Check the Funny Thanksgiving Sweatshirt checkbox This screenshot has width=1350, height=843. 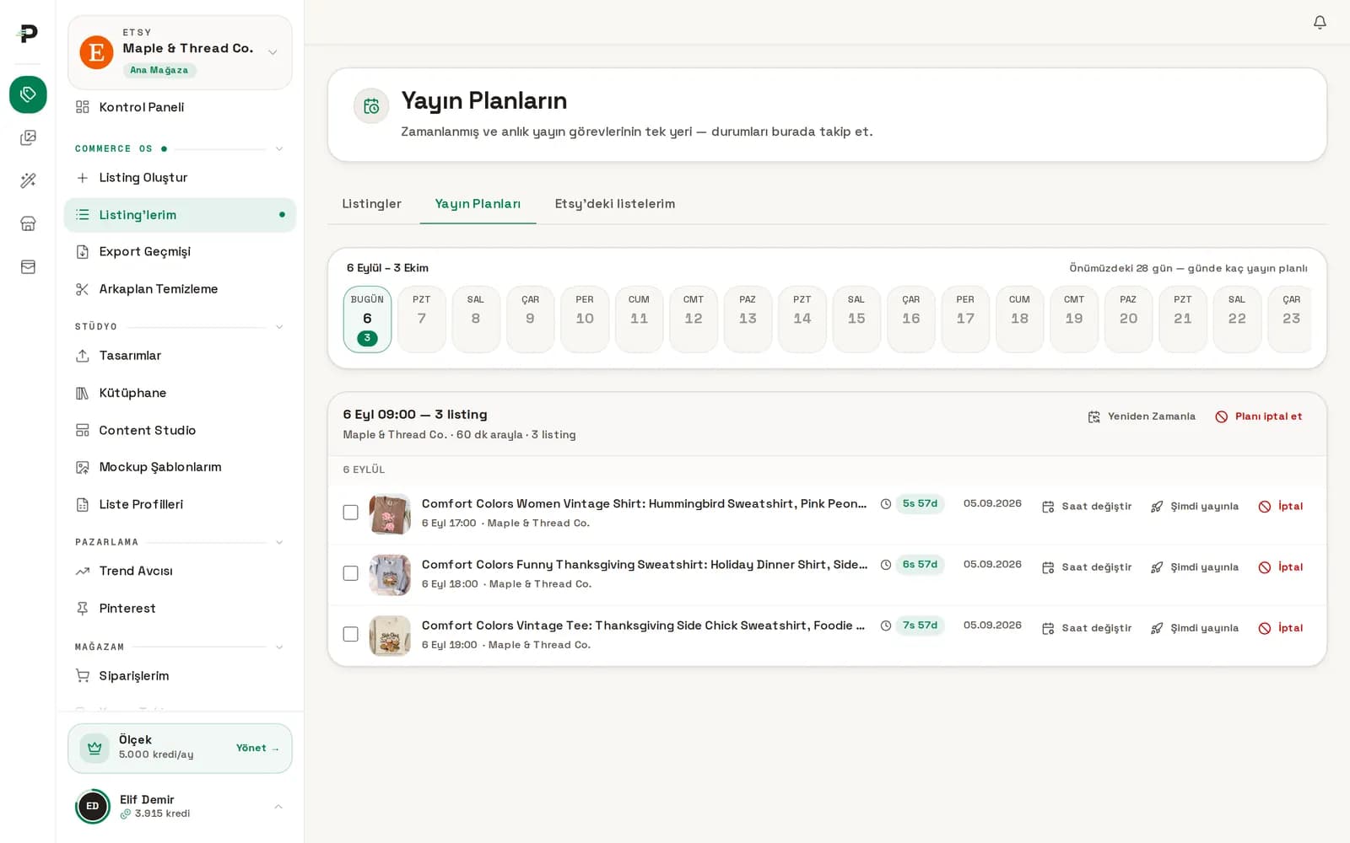350,573
